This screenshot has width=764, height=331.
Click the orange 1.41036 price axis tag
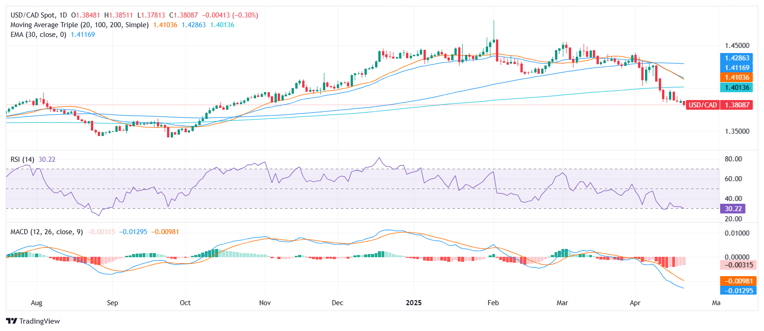coord(736,77)
